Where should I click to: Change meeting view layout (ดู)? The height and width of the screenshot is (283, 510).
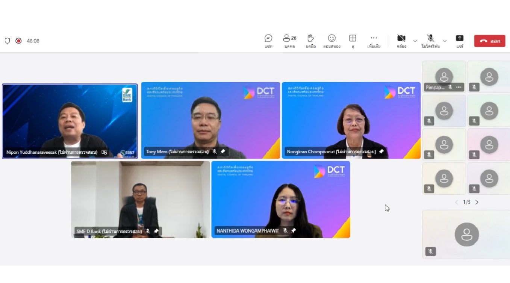[x=353, y=41]
